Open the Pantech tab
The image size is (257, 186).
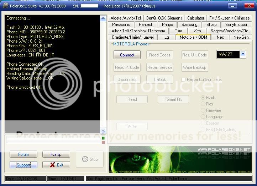tap(146, 24)
